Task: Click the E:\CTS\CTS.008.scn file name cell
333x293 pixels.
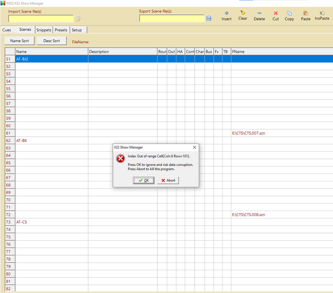Action: coord(282,215)
